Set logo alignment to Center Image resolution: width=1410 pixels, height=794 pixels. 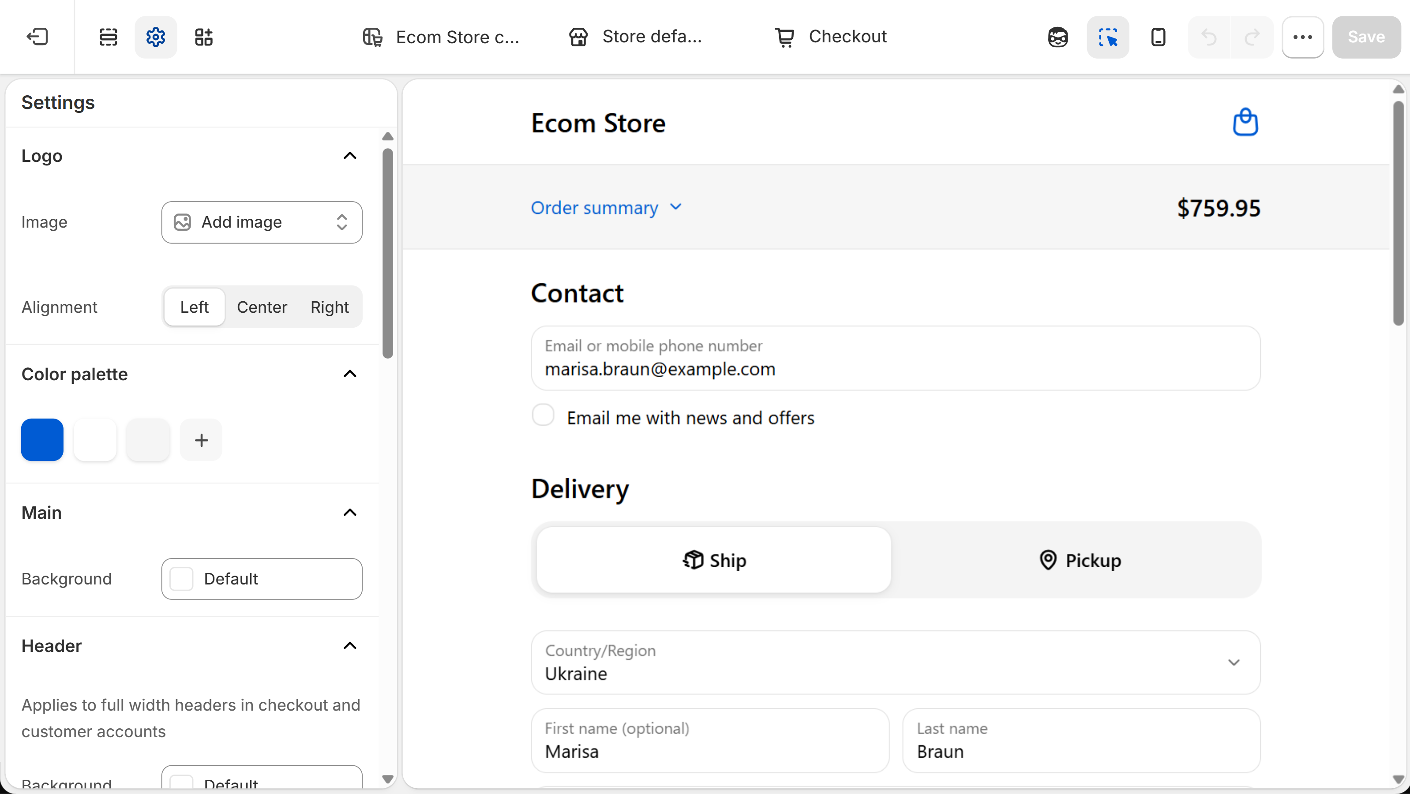pos(262,307)
